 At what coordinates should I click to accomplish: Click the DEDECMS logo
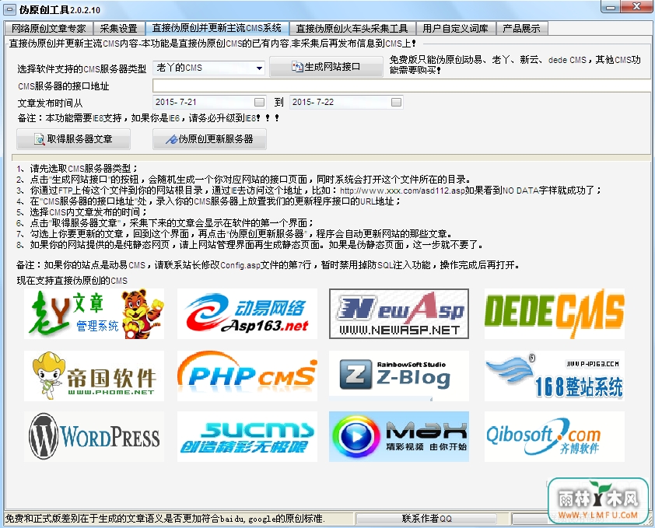click(555, 313)
